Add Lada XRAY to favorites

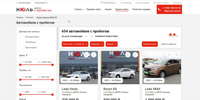pos(177,55)
